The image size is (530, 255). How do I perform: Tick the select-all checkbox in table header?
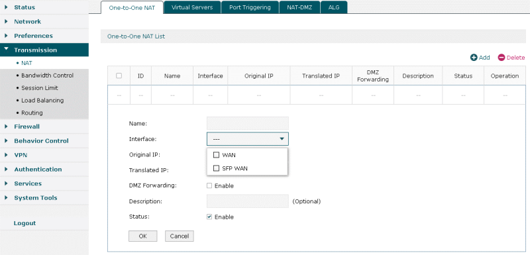pos(119,76)
